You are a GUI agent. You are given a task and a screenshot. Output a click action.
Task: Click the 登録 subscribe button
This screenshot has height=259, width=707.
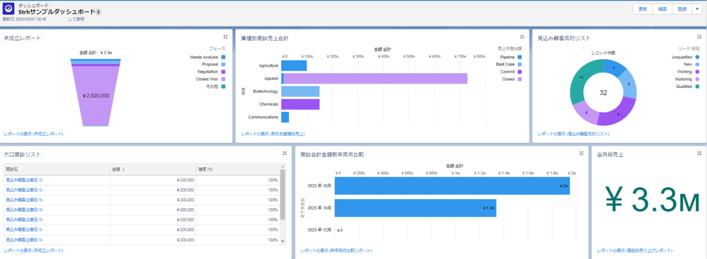tap(682, 9)
